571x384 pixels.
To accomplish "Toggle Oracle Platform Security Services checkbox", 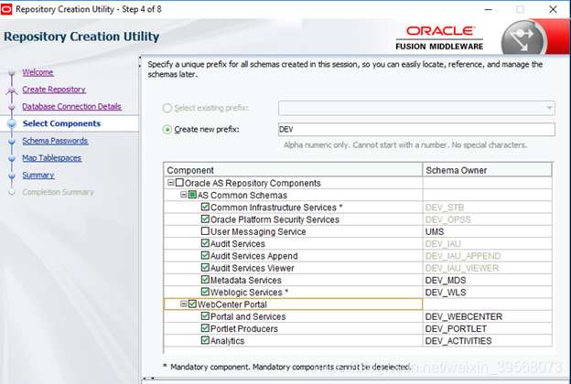I will (x=205, y=219).
